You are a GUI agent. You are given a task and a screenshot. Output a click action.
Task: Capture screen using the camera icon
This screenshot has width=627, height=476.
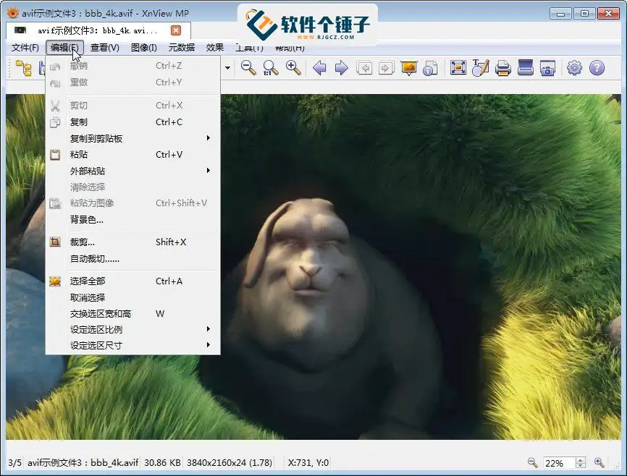547,67
